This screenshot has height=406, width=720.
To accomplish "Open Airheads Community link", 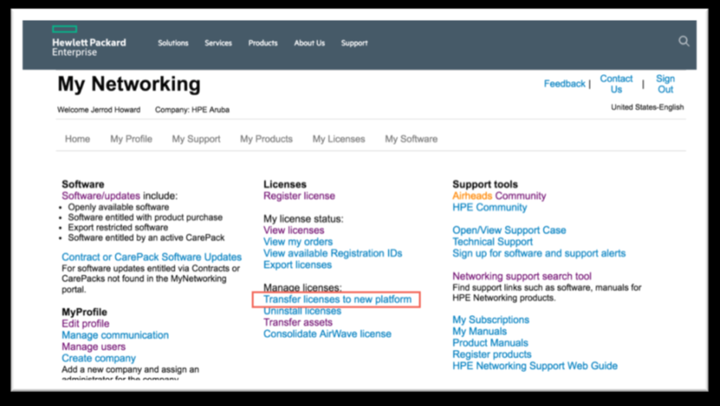I will tap(499, 195).
